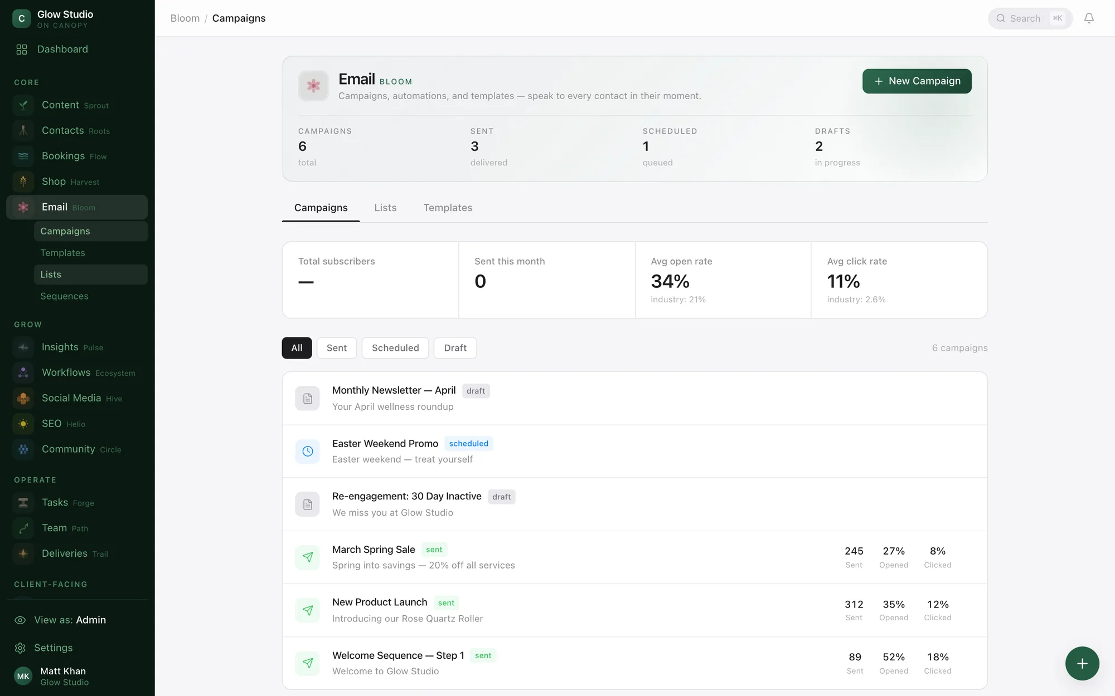This screenshot has width=1115, height=696.
Task: Open Matt Khan profile
Action: tap(77, 677)
